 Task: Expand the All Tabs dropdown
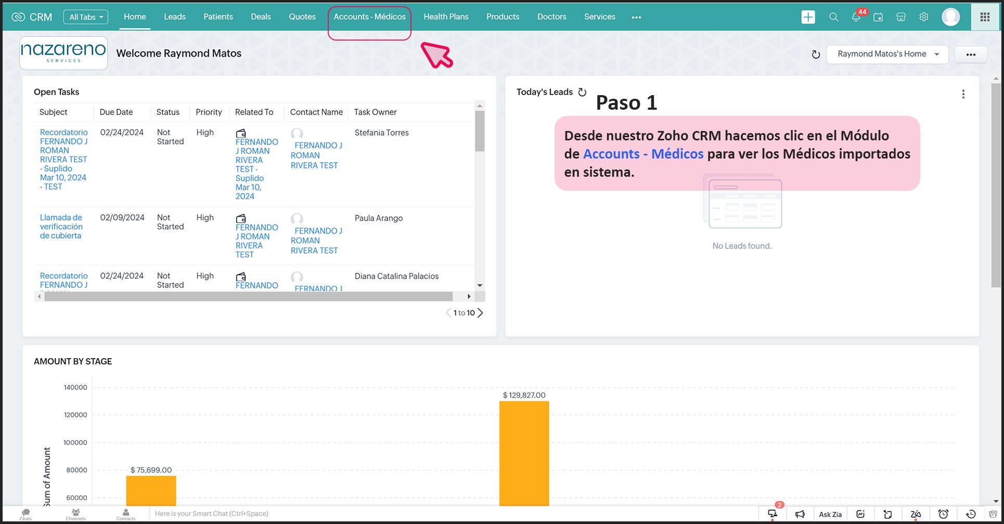[x=86, y=17]
